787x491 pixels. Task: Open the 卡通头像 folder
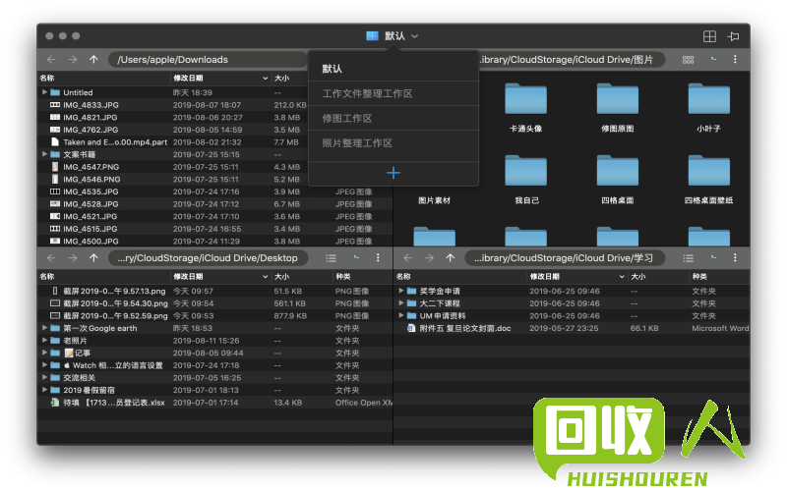pyautogui.click(x=525, y=106)
